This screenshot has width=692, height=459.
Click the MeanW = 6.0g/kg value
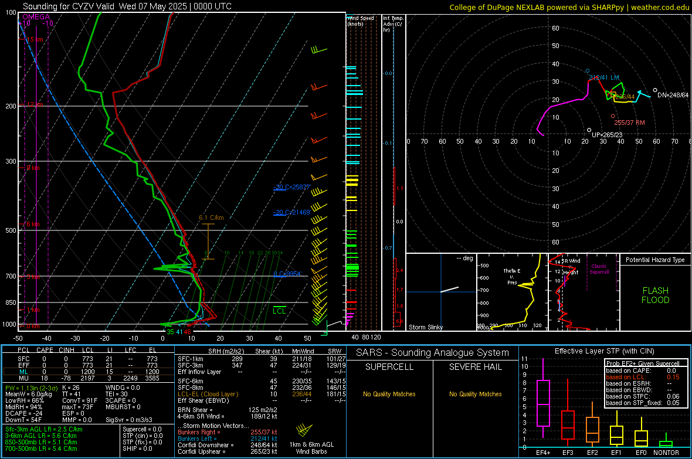pos(29,394)
